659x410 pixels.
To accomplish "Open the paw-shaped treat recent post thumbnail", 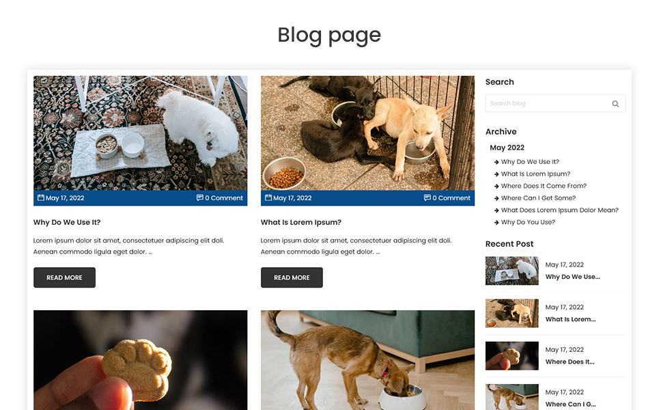I will (x=512, y=356).
